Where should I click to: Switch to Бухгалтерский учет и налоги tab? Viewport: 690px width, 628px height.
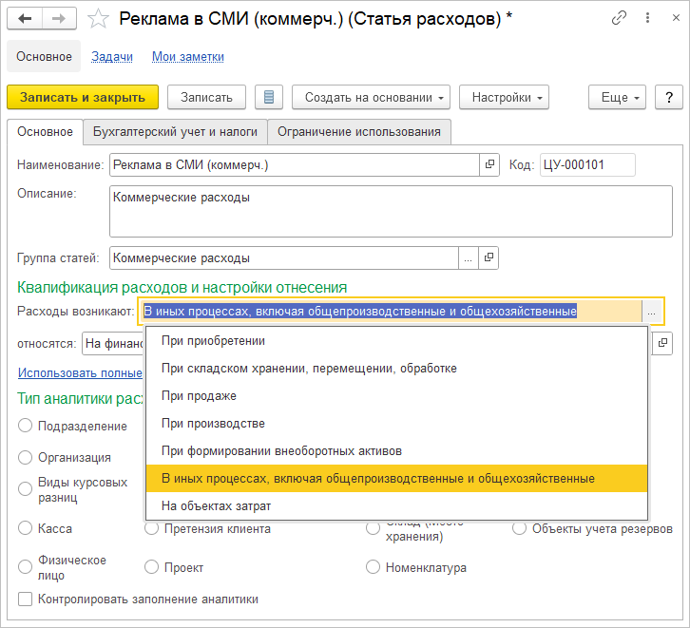click(x=174, y=131)
